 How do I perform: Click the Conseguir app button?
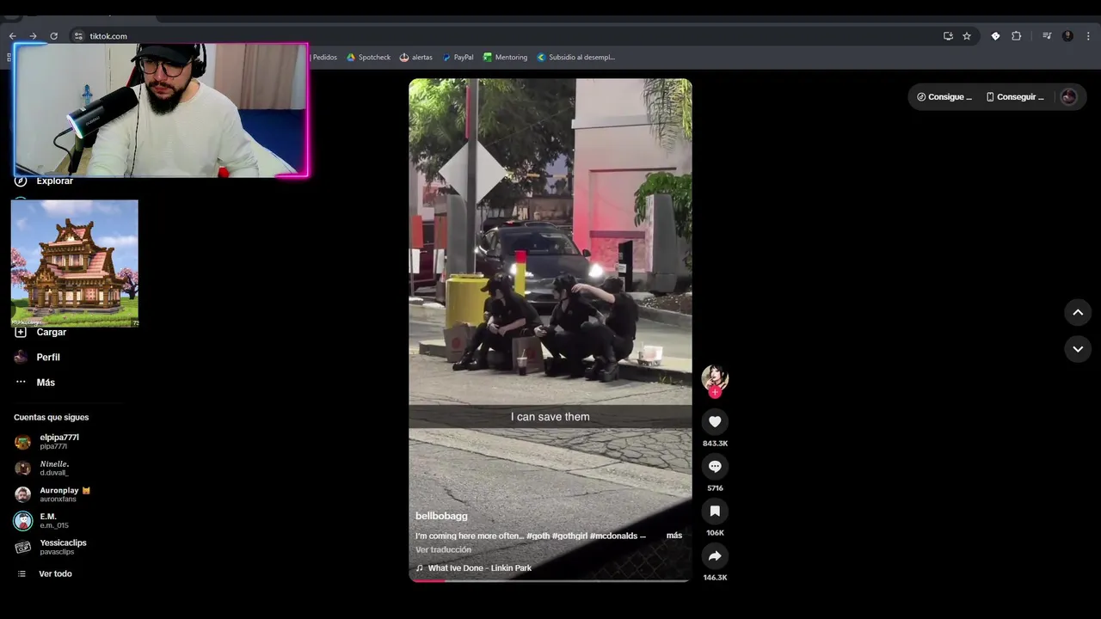click(x=1015, y=97)
